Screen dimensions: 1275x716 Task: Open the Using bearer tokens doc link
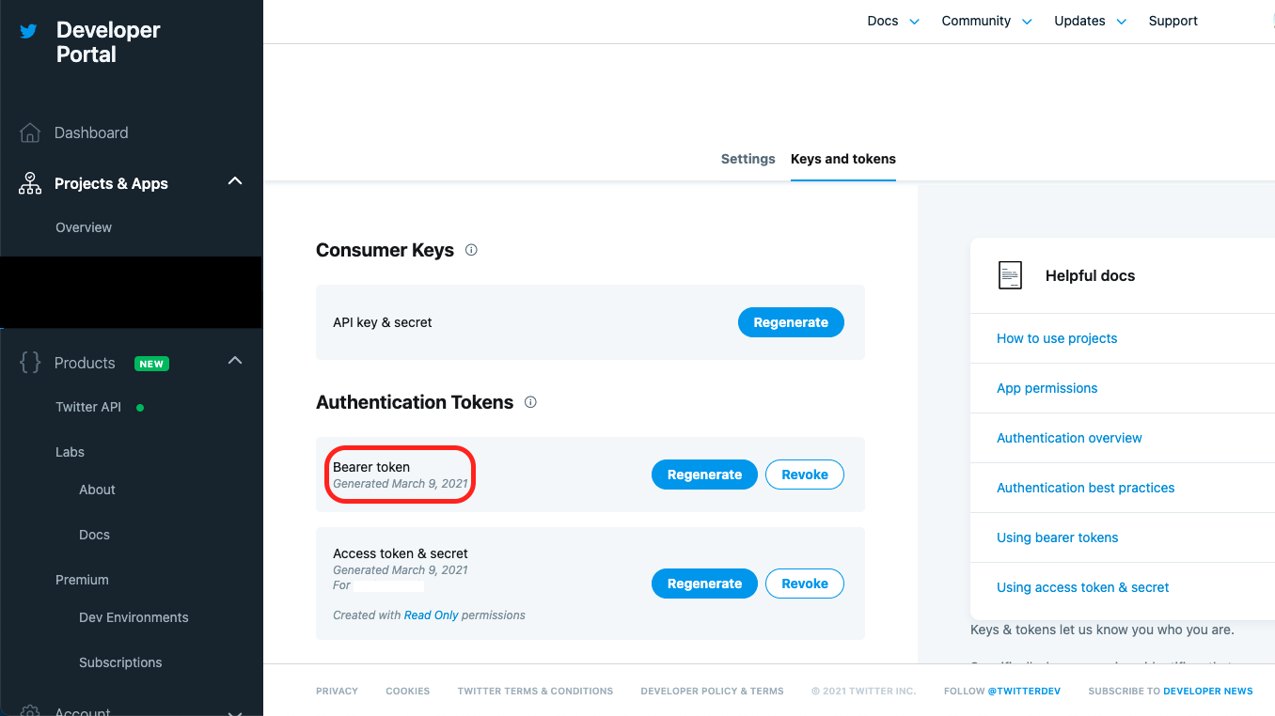pyautogui.click(x=1057, y=537)
